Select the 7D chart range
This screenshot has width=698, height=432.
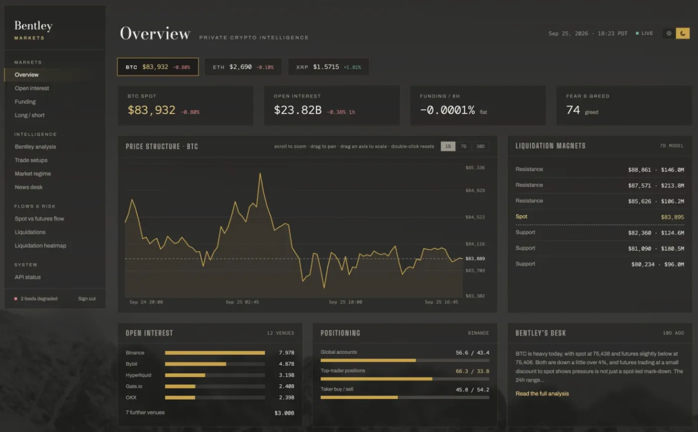click(463, 146)
